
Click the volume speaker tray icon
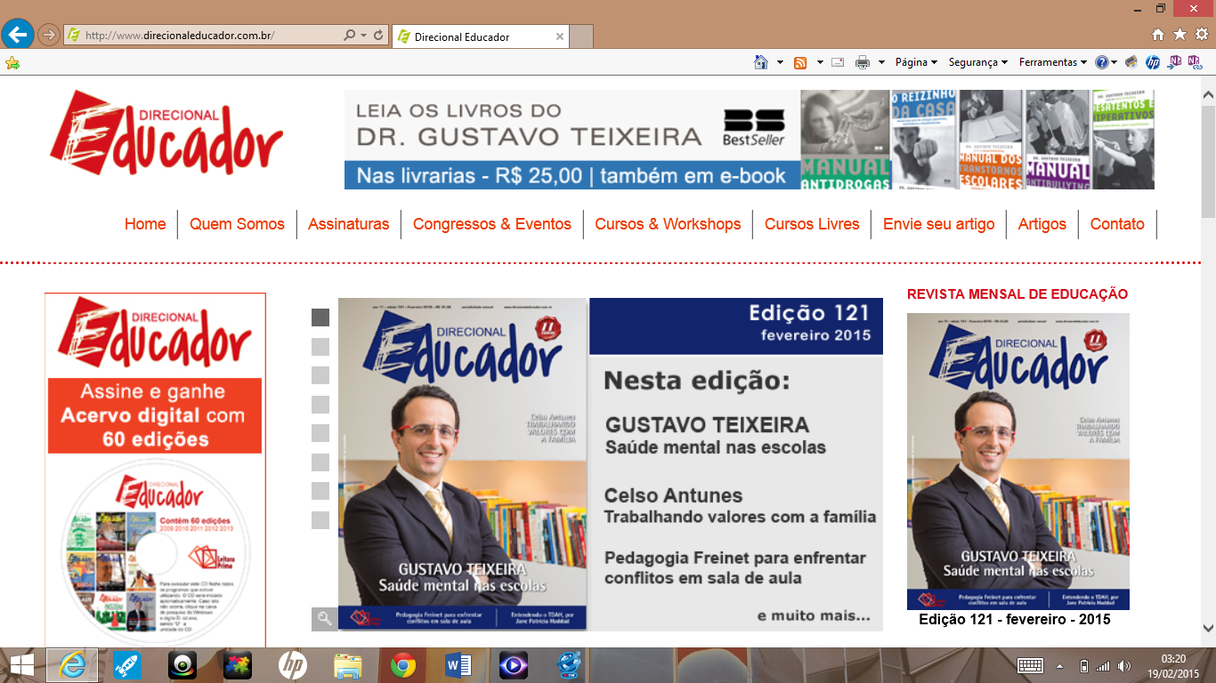[x=1124, y=665]
